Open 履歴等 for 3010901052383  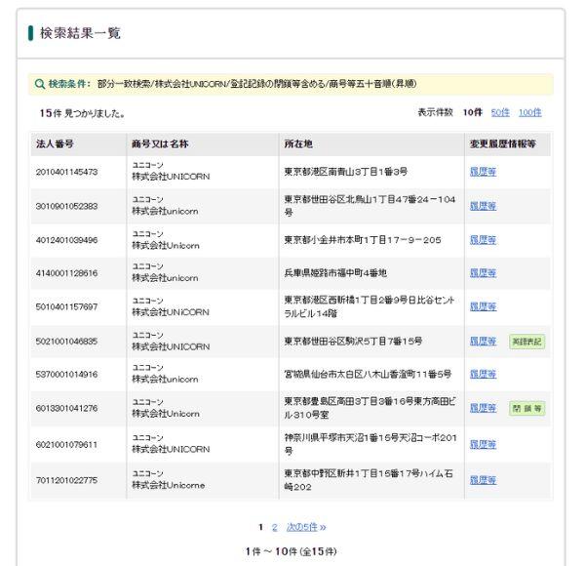click(483, 206)
